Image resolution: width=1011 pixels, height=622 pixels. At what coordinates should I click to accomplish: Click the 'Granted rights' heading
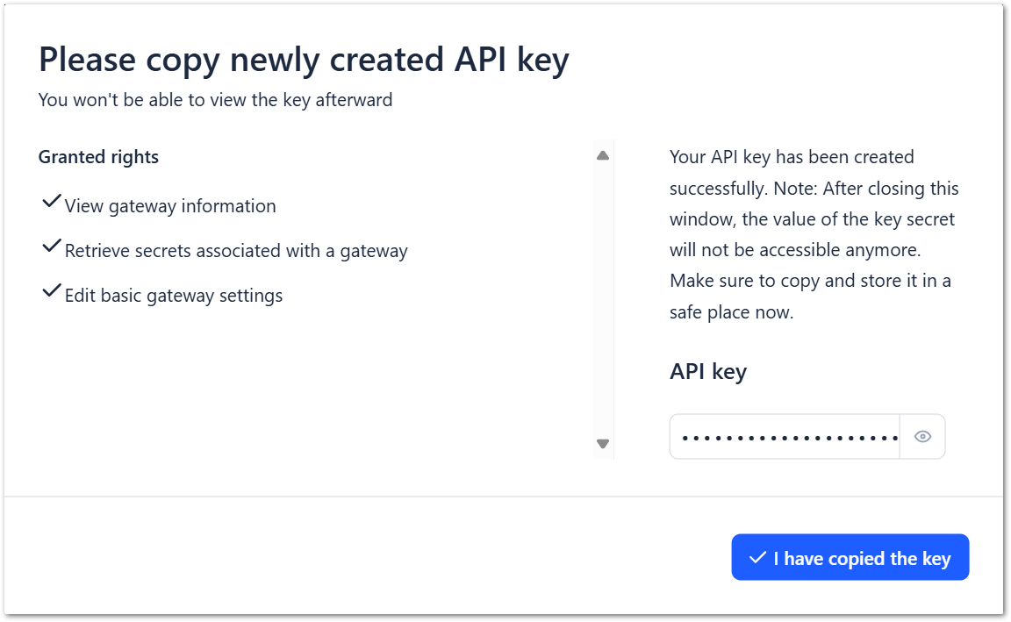tap(98, 158)
